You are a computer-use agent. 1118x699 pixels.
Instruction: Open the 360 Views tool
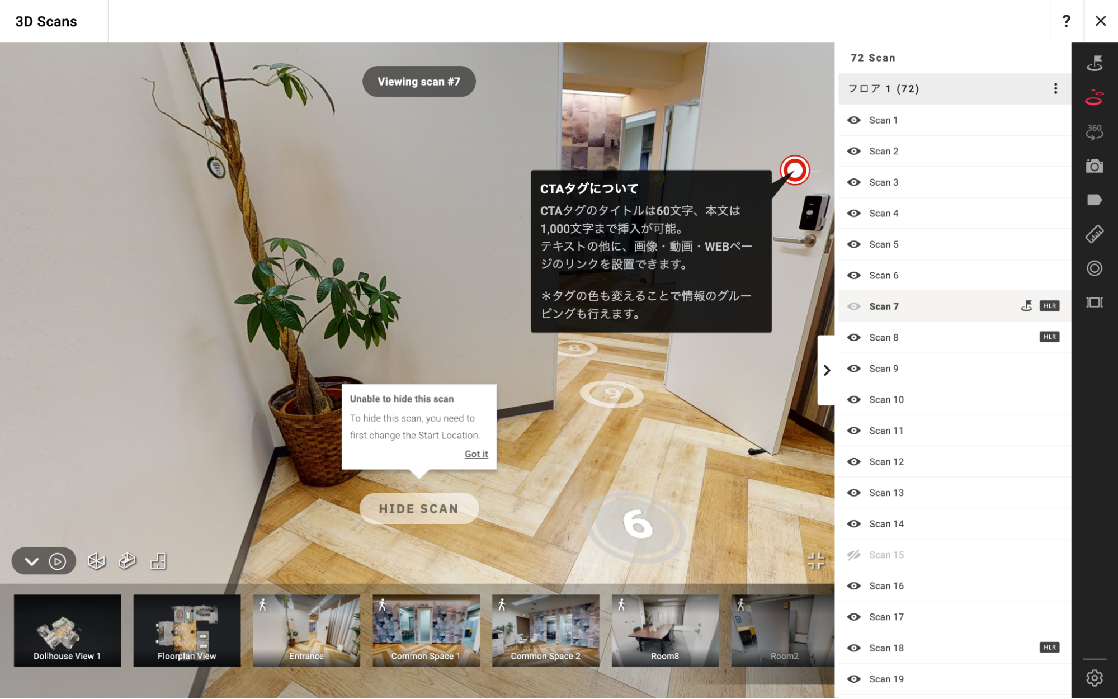click(1094, 131)
